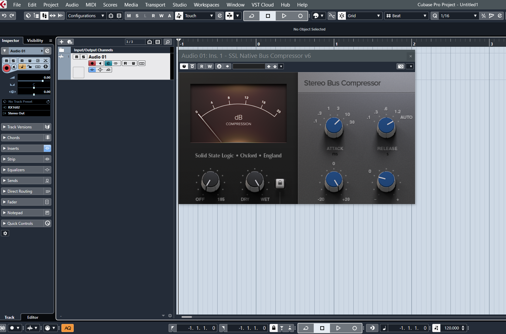Click the Auto-Scroll icon in toolbar
This screenshot has width=506, height=334.
pos(229,16)
